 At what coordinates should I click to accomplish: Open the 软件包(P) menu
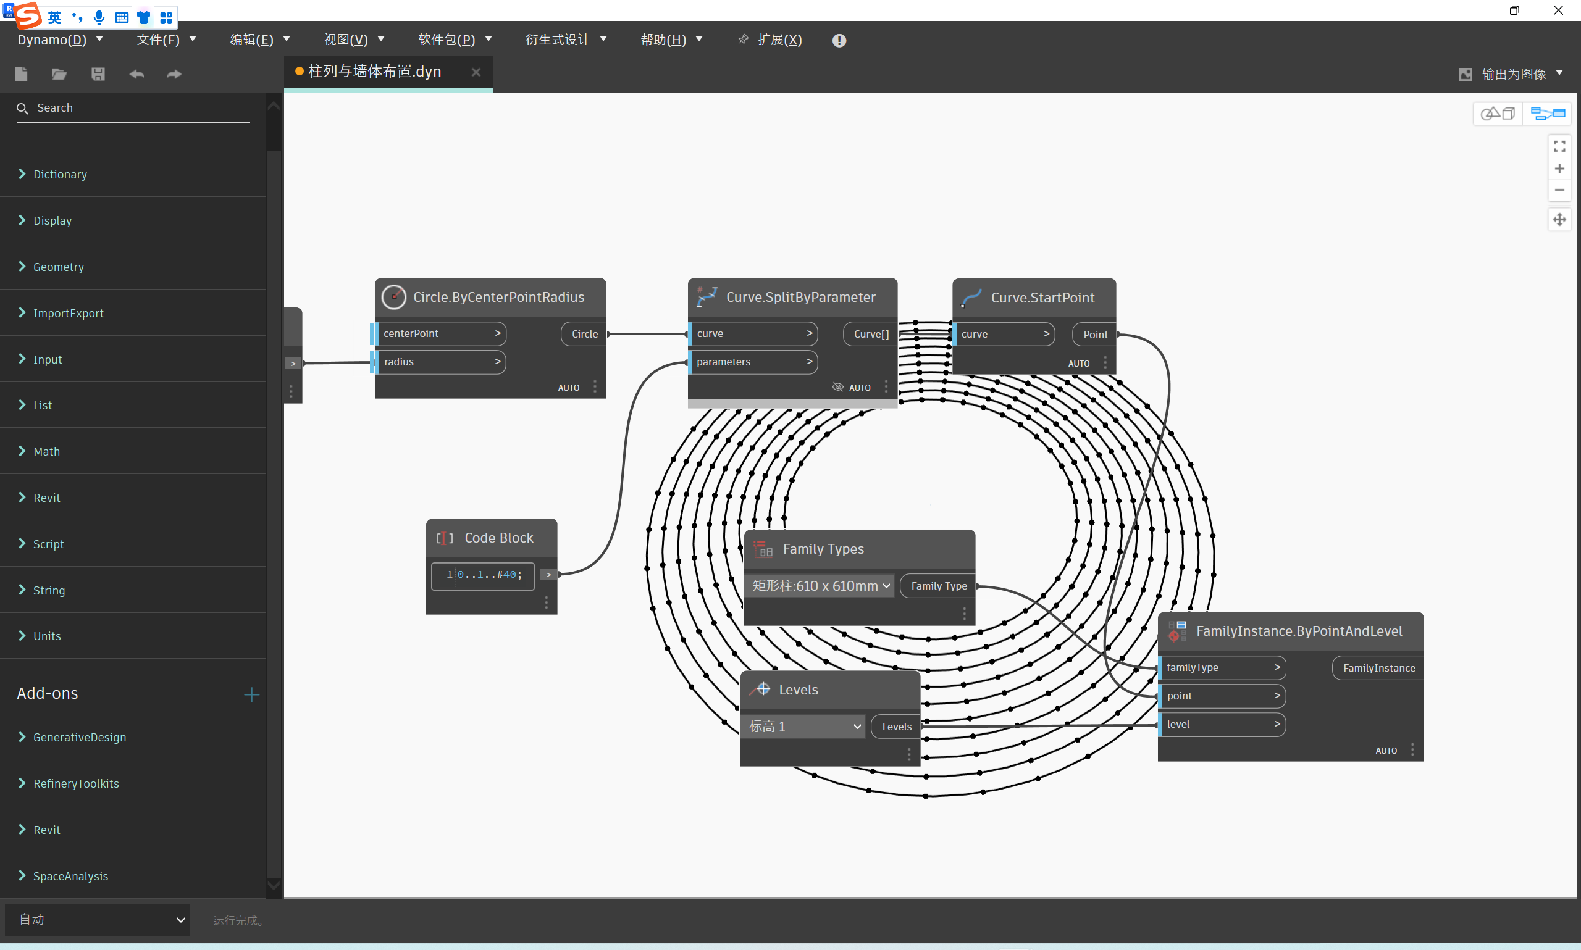point(455,40)
